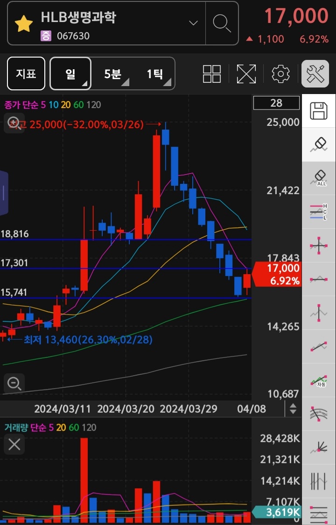Select the 최저 13,460 low annotation
The width and height of the screenshot is (336, 525).
pos(88,340)
